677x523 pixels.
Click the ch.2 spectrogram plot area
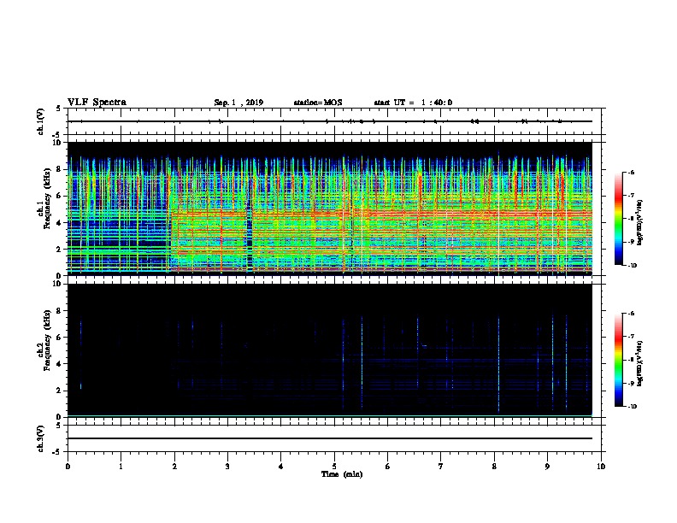[330, 350]
